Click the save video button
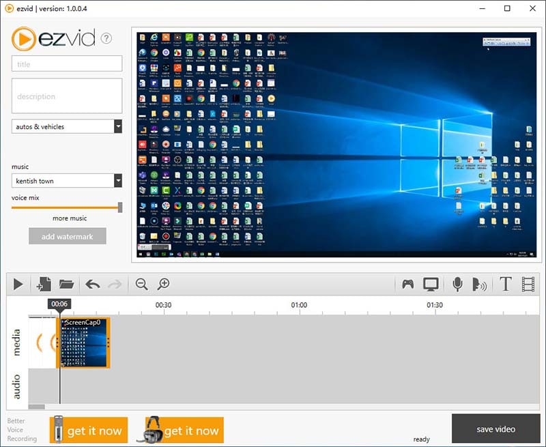The height and width of the screenshot is (447, 546). pyautogui.click(x=495, y=429)
